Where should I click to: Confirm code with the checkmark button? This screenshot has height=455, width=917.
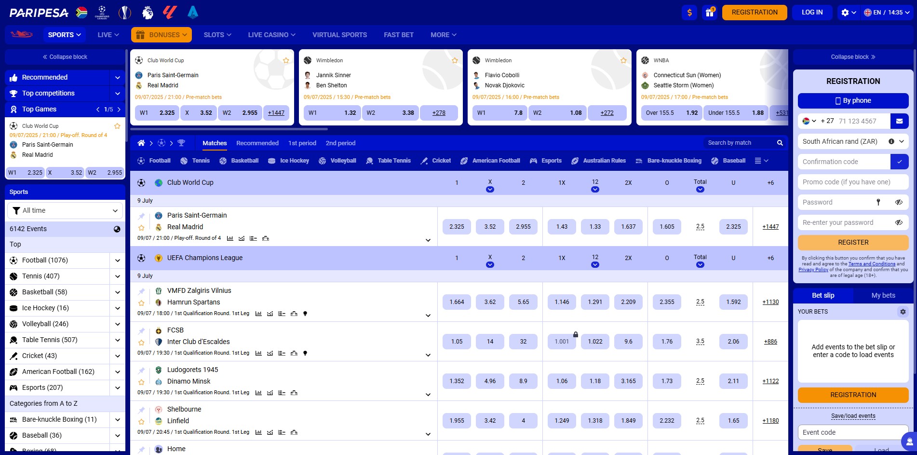899,162
